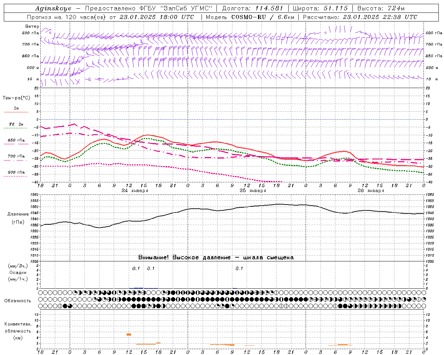Viewport: 444px width, 355px height.
Task: Click the Осадки precipitation label
Action: 18,272
